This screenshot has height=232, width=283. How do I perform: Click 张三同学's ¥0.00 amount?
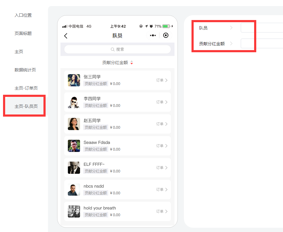(x=115, y=84)
